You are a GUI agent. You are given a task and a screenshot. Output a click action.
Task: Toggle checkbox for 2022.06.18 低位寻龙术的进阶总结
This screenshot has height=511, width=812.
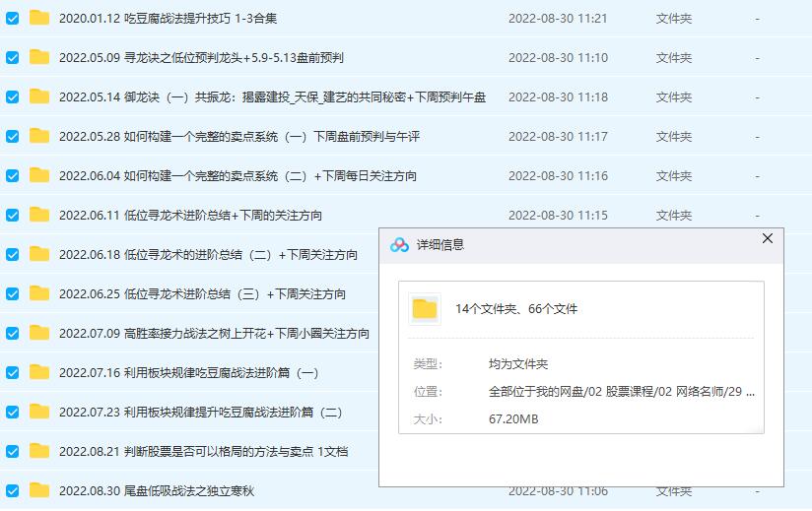point(13,255)
